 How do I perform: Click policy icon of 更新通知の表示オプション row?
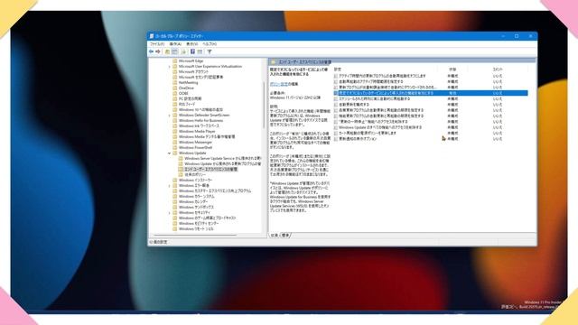(x=336, y=139)
